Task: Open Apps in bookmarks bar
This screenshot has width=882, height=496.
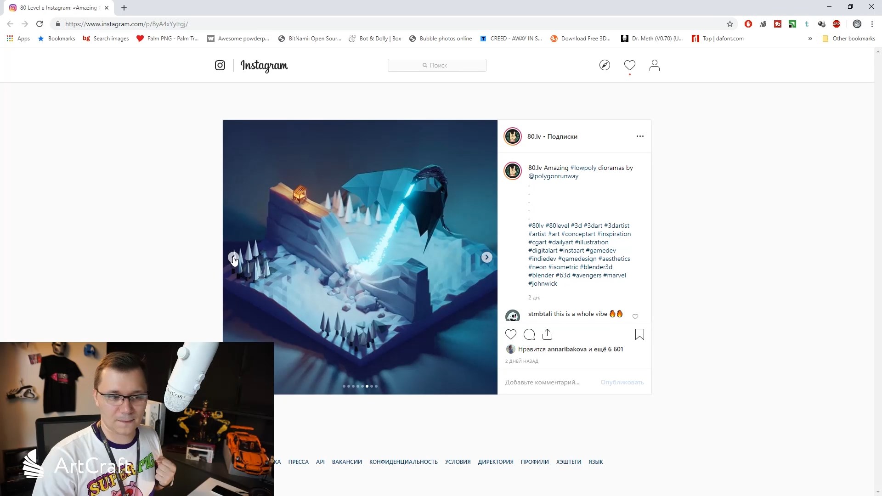Action: click(18, 39)
